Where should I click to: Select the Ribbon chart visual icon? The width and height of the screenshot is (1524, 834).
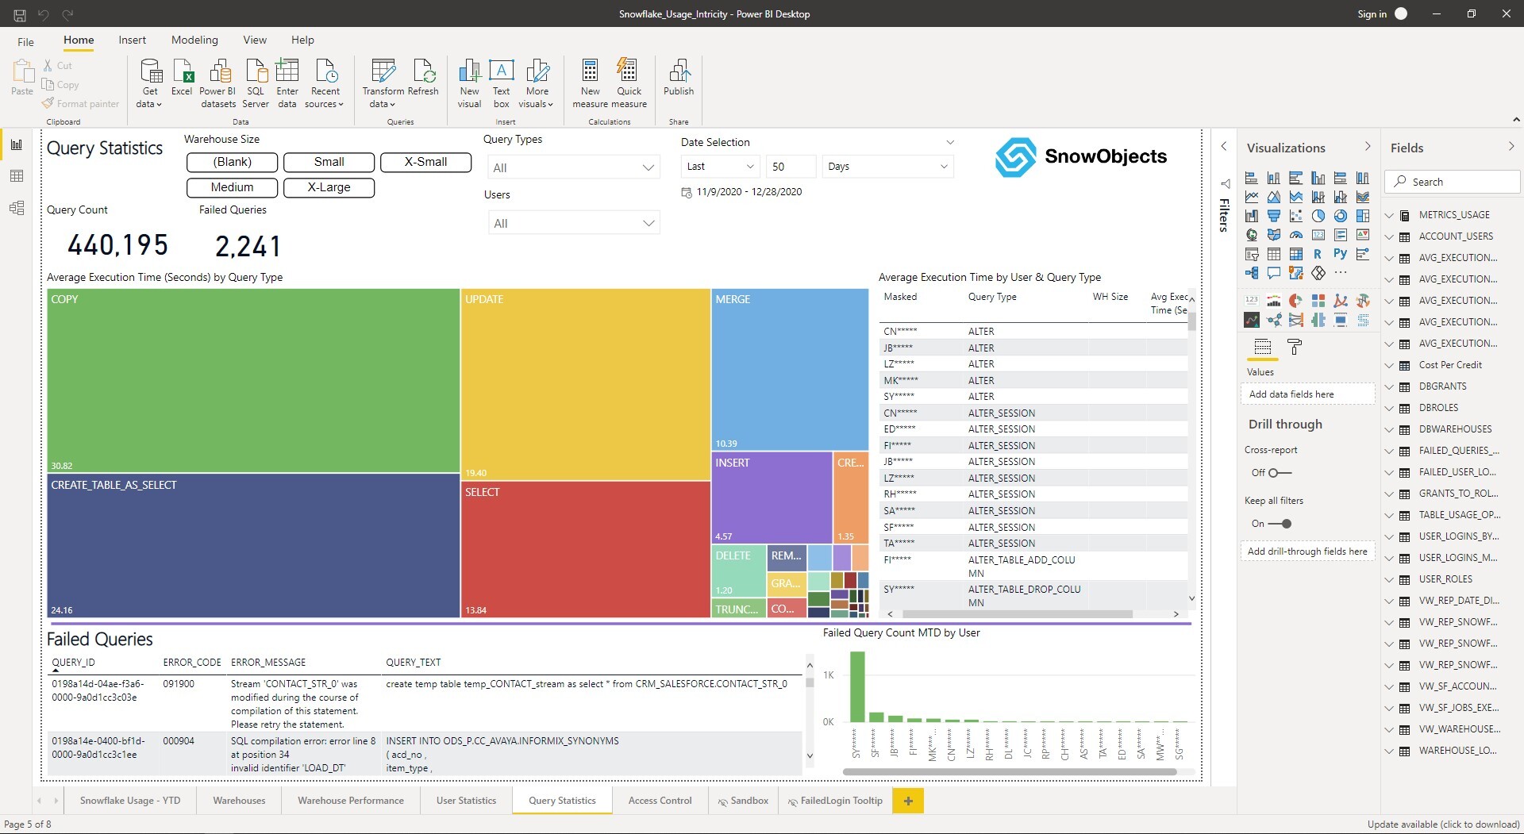(1363, 197)
